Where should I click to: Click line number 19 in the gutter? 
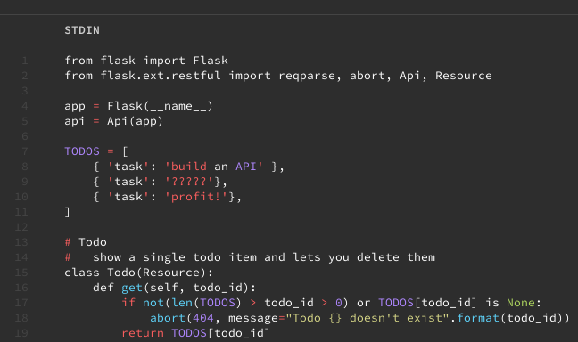pyautogui.click(x=21, y=333)
